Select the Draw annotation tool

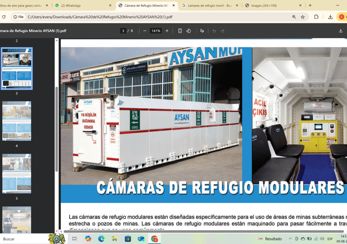point(202,31)
